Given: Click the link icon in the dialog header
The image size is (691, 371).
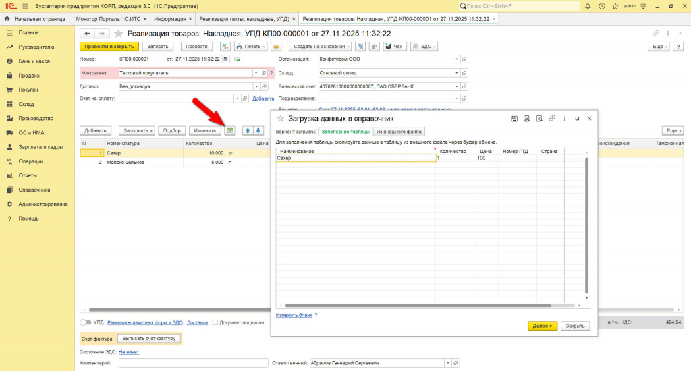Looking at the screenshot, I should coord(552,119).
